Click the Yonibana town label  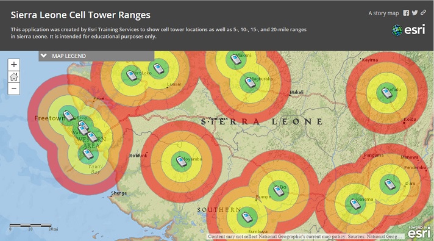[x=218, y=118]
